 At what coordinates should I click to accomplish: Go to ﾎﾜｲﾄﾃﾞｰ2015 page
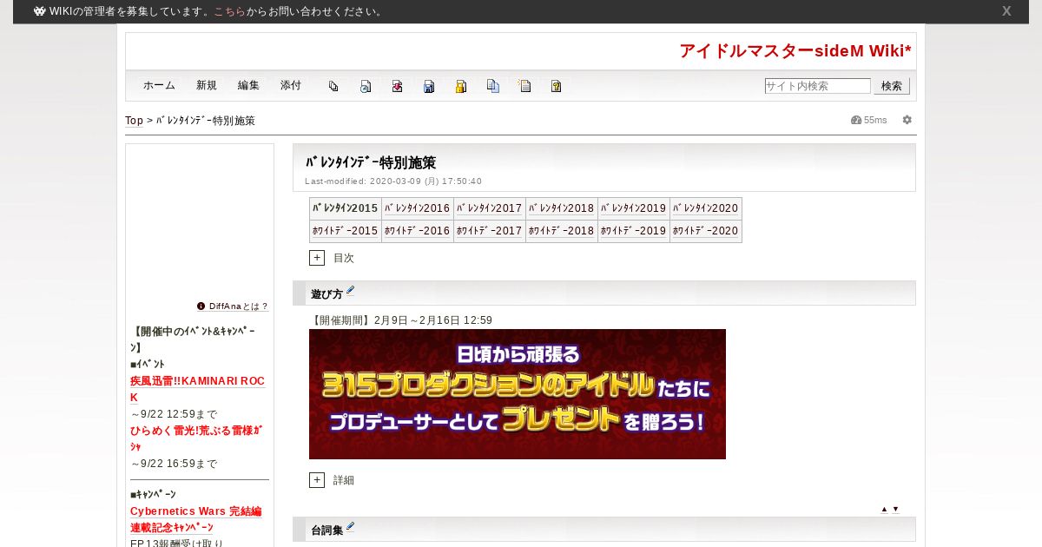point(346,231)
